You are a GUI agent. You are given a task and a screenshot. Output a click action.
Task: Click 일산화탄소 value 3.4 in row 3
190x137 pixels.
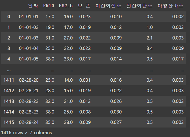pos(150,48)
